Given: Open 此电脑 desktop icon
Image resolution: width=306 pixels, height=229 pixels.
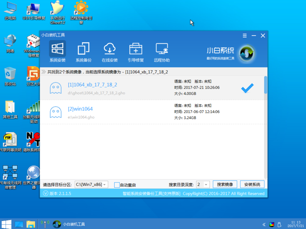Looking at the screenshot, I should pyautogui.click(x=10, y=11).
